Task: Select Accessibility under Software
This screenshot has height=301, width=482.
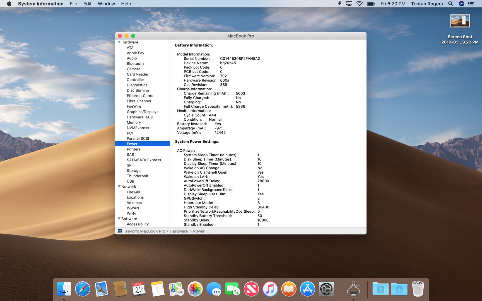Action: (x=138, y=224)
